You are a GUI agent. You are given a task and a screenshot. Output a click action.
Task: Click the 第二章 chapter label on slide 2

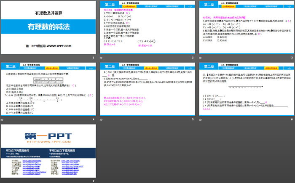pyautogui.click(x=108, y=5)
